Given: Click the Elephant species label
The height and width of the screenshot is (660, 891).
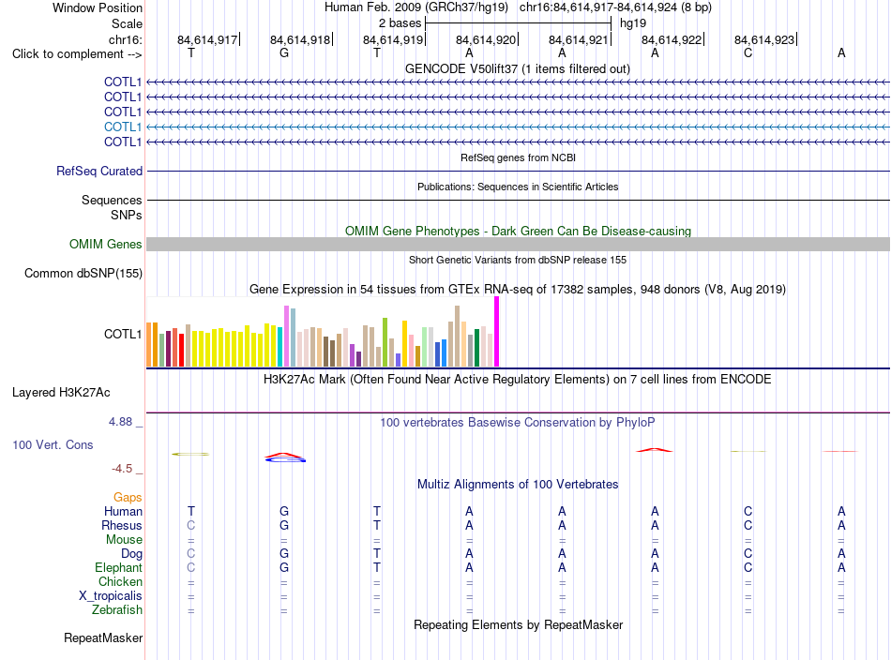Looking at the screenshot, I should (x=119, y=567).
